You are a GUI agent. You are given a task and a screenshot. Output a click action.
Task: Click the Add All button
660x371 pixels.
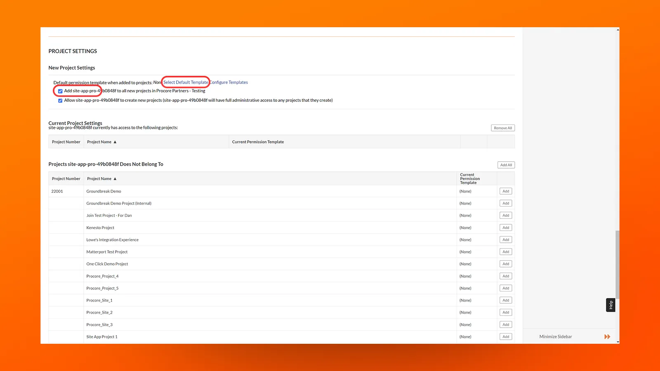506,164
